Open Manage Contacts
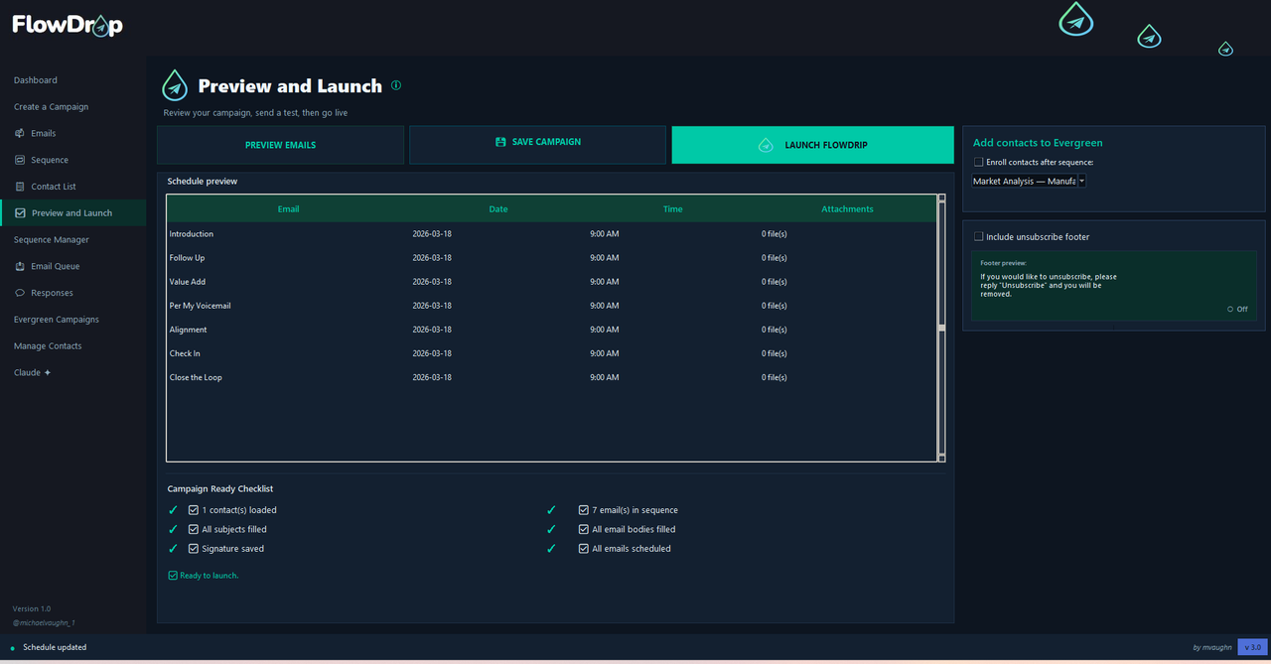Screen dimensions: 1271x664 click(x=48, y=346)
